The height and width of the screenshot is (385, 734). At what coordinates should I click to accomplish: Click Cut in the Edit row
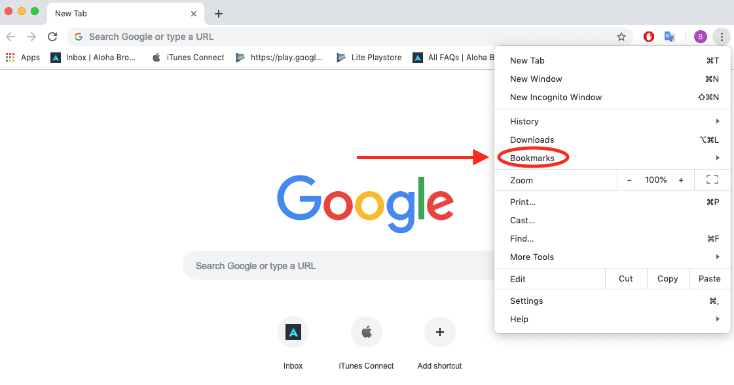tap(626, 279)
